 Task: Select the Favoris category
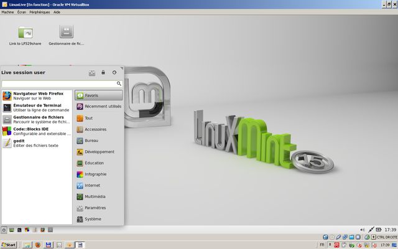pyautogui.click(x=98, y=95)
